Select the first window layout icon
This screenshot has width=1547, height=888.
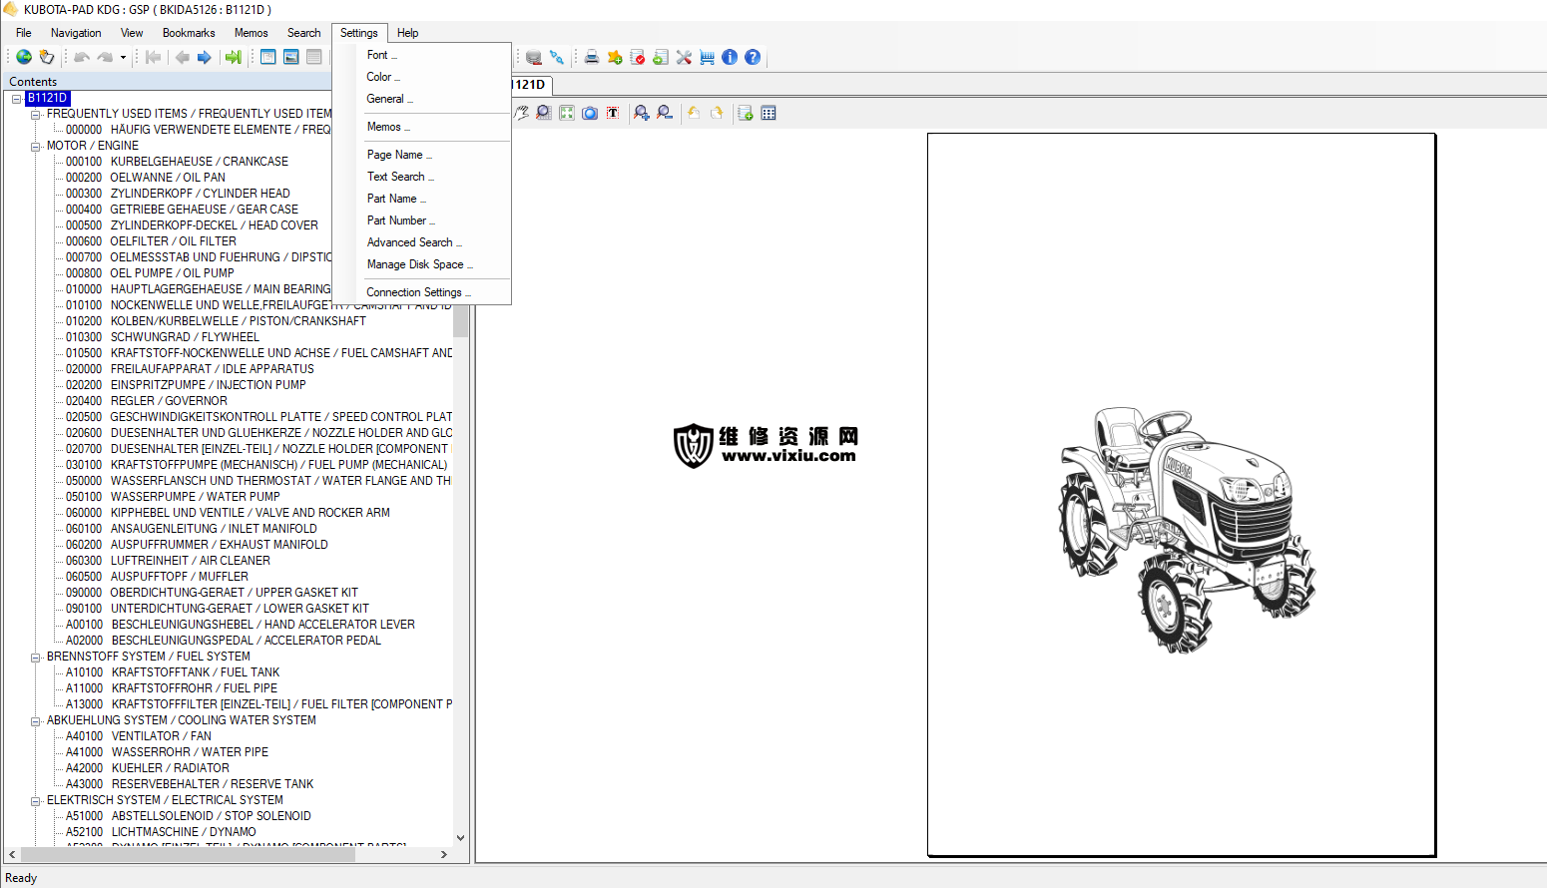coord(268,57)
